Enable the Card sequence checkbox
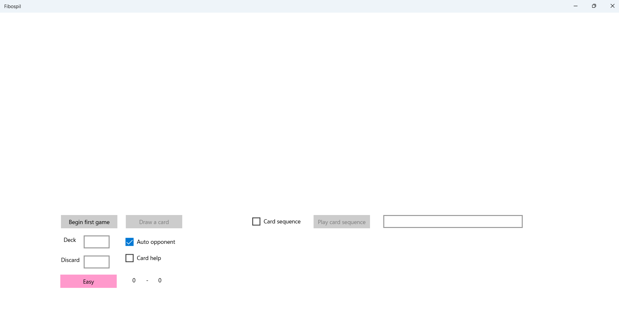 [256, 221]
